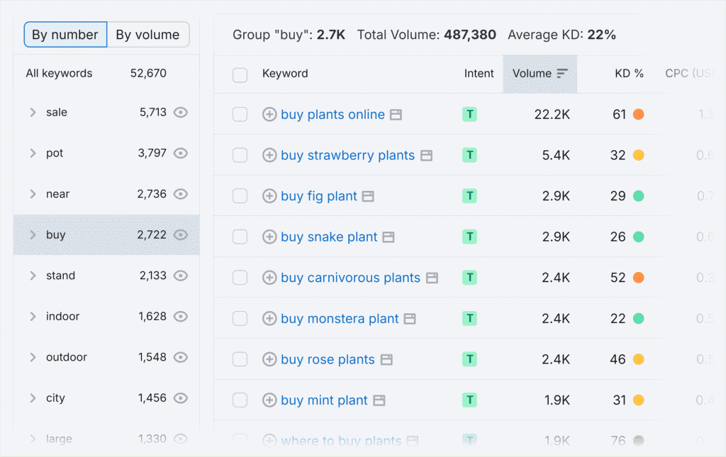Image resolution: width=726 pixels, height=457 pixels.
Task: Click intent T badge for 'buy mint plant'
Action: pos(469,400)
